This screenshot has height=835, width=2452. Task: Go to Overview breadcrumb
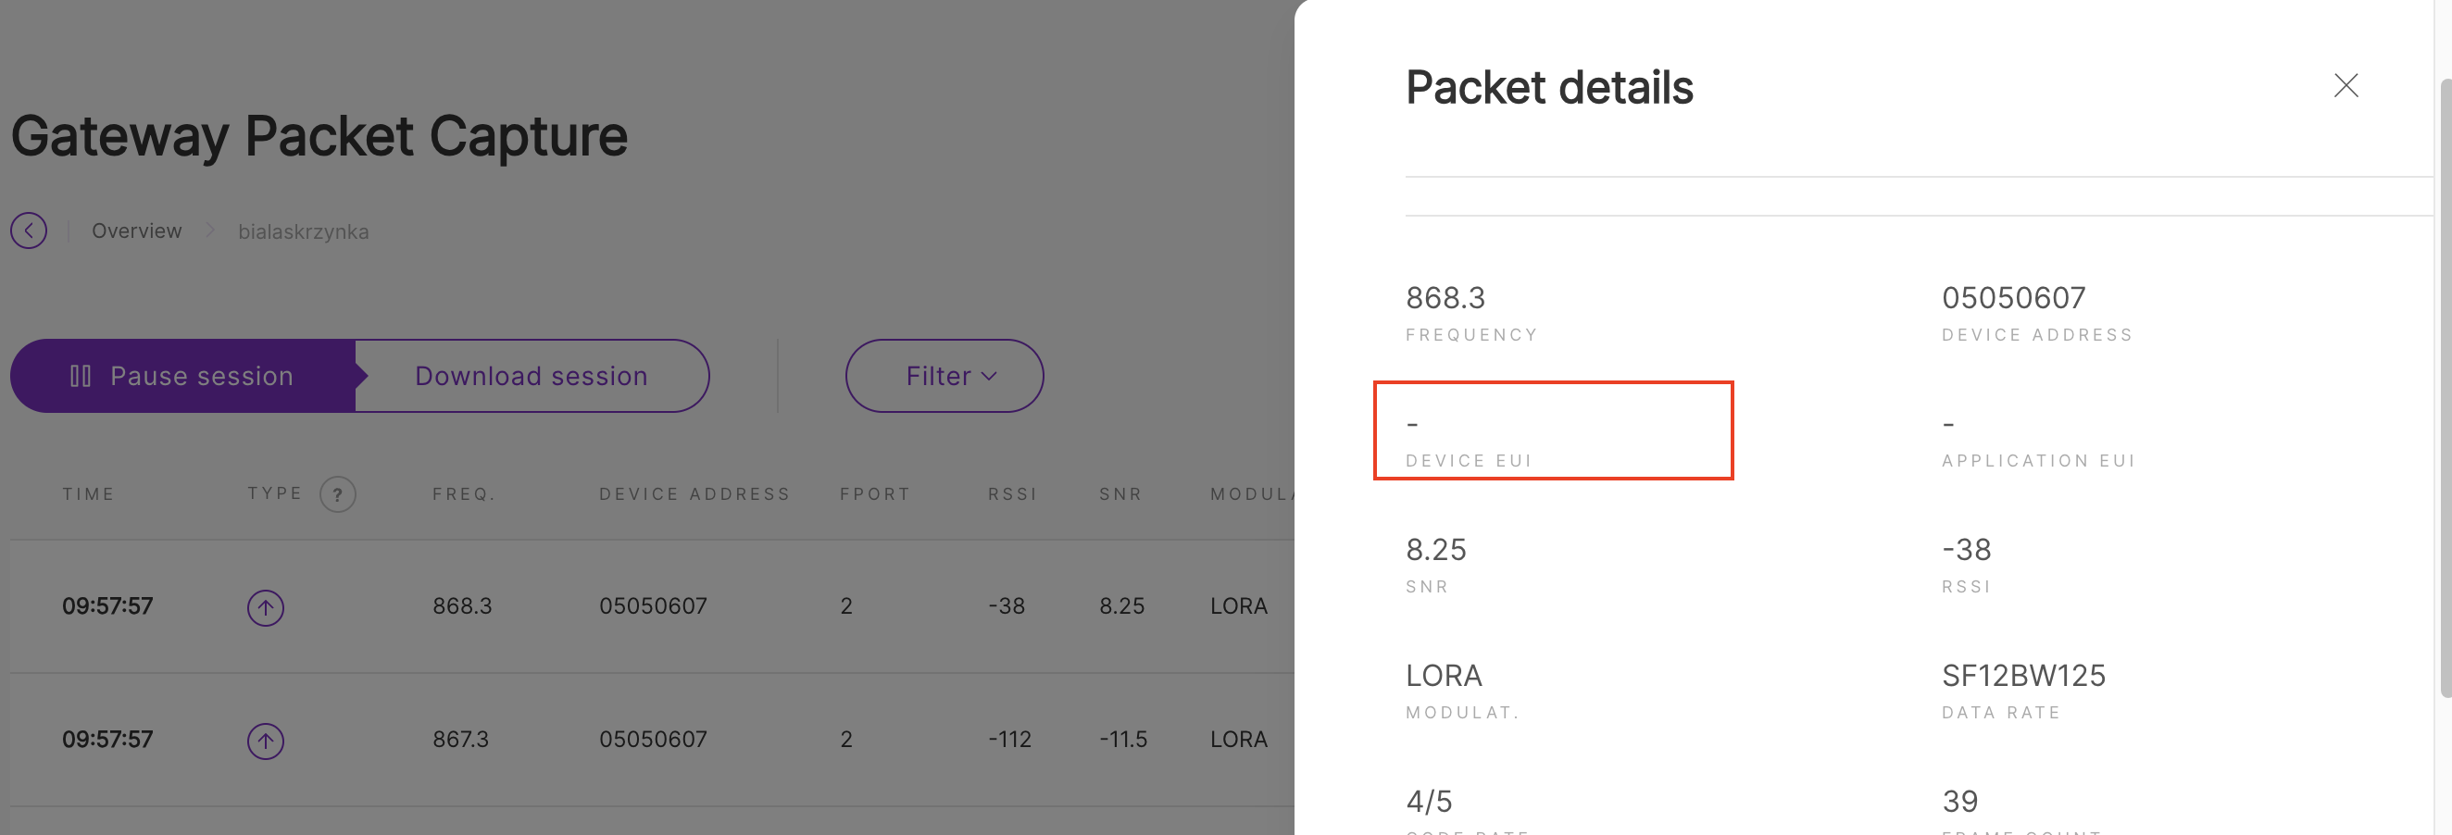coord(136,231)
